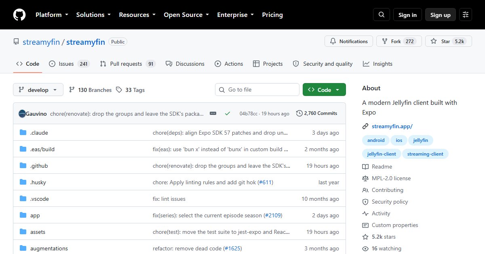Open the Actions tab
The image size is (485, 254).
click(229, 64)
